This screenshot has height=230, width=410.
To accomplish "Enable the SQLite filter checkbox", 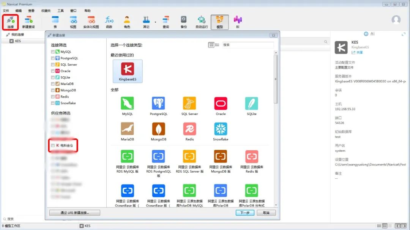I will point(53,77).
